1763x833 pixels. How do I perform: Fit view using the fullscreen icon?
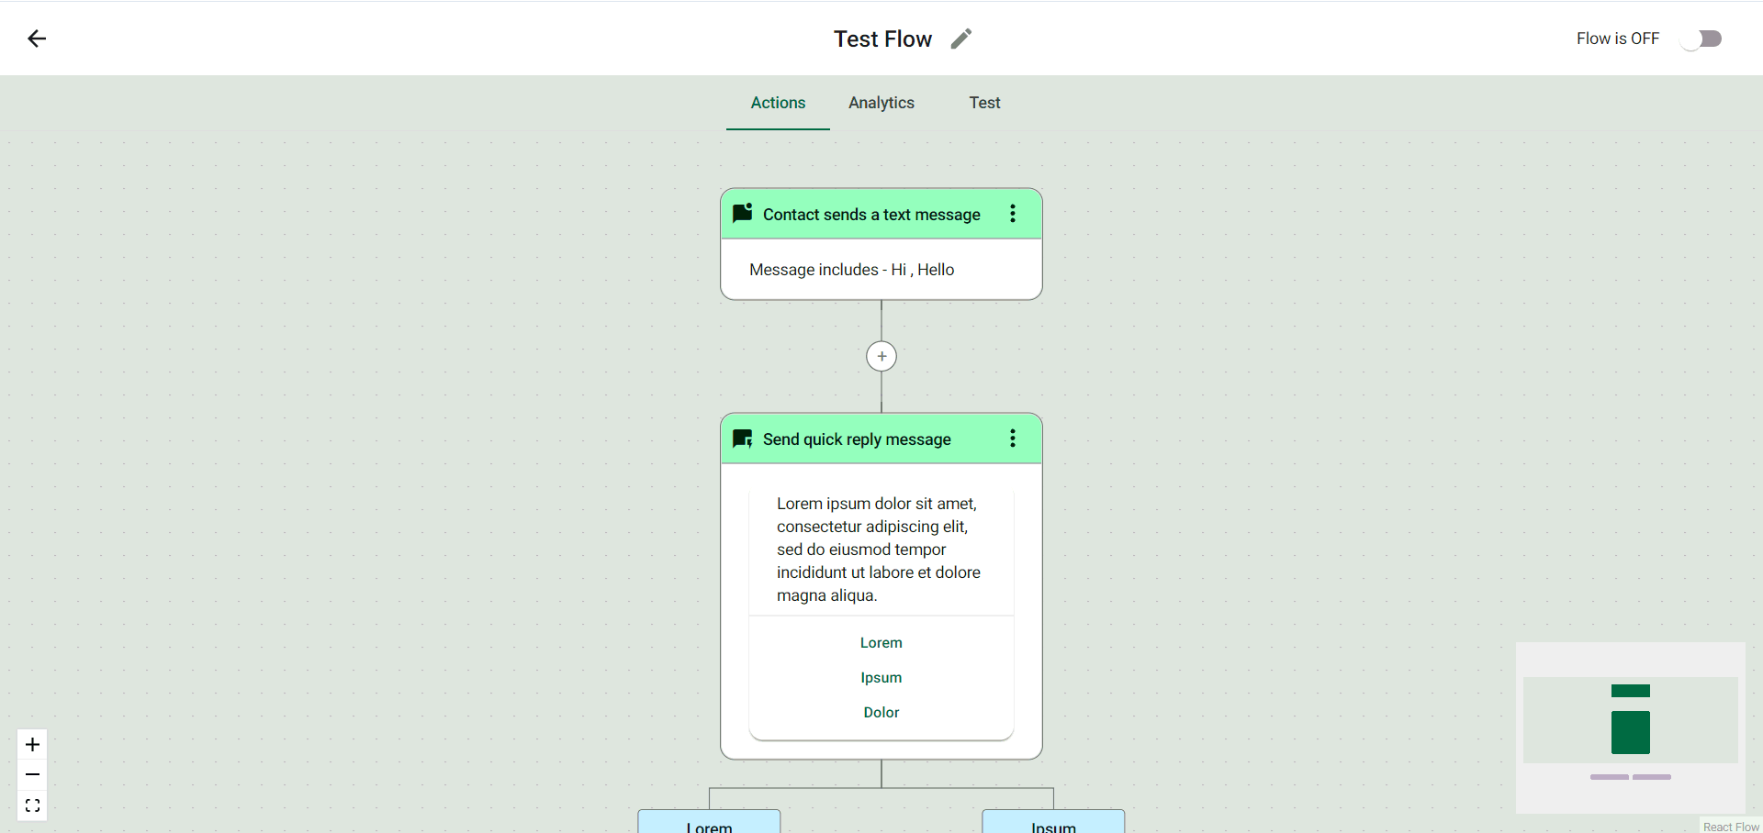click(32, 805)
